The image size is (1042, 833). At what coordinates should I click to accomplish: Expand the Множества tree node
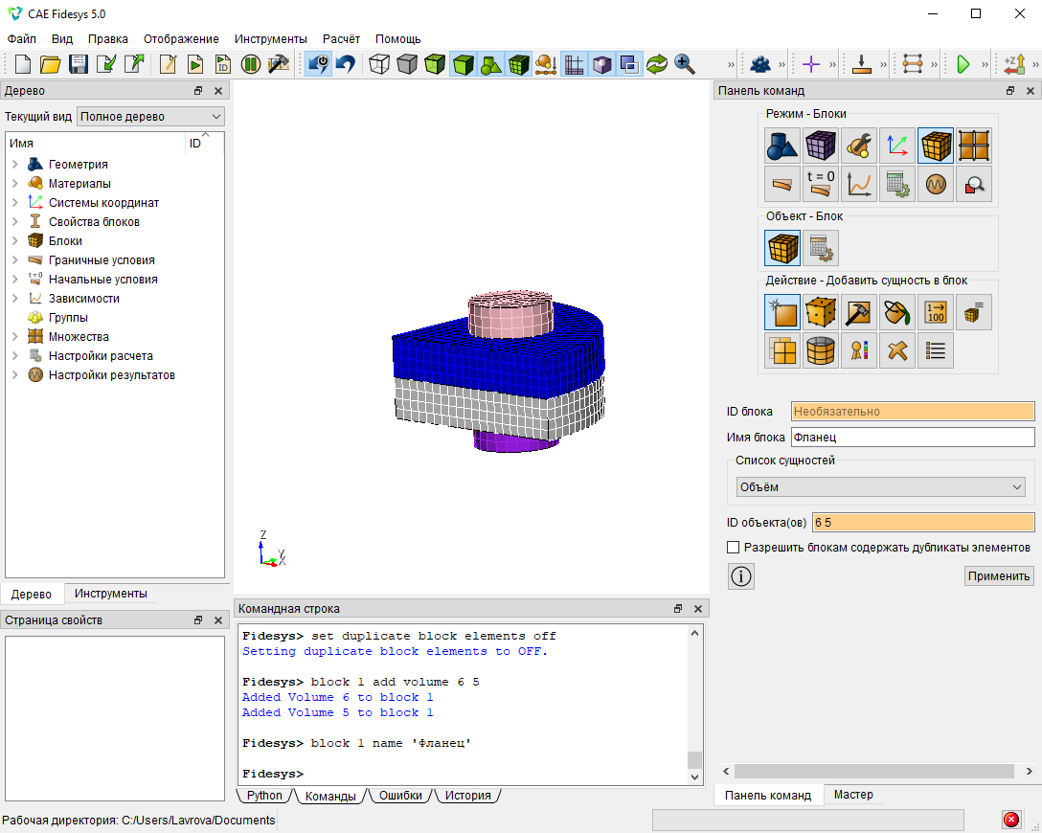14,337
